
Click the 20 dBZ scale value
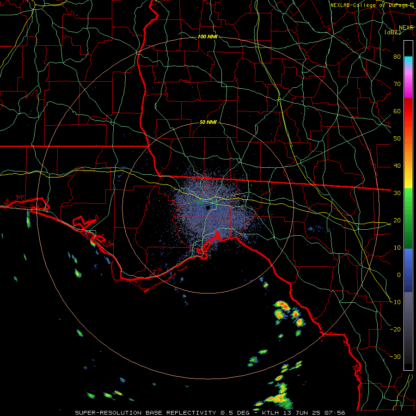(x=397, y=220)
